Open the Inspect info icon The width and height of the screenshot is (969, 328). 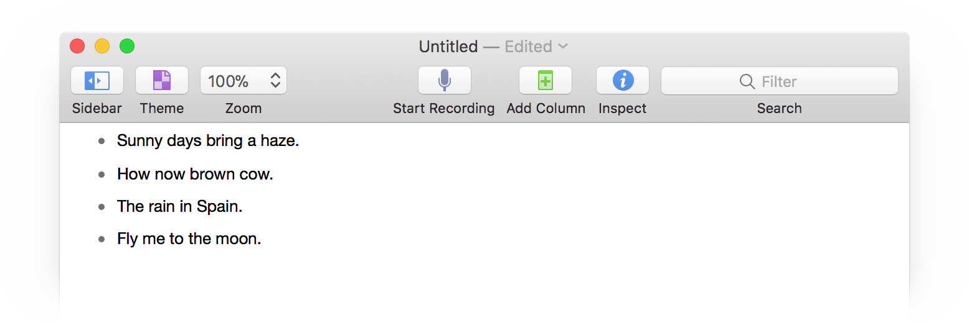pyautogui.click(x=623, y=81)
